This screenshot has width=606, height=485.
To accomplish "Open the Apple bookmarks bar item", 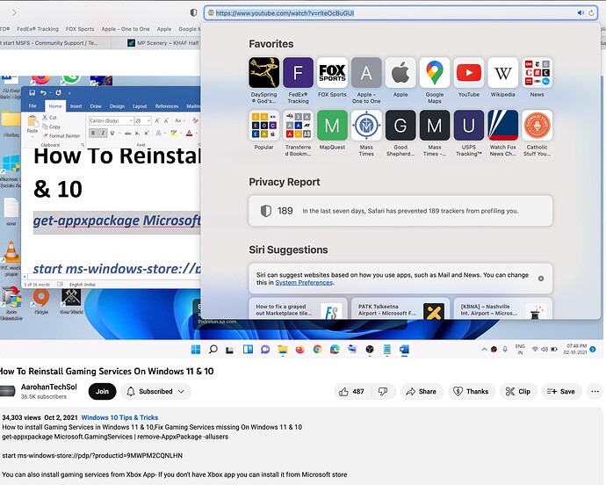I will 164,29.
